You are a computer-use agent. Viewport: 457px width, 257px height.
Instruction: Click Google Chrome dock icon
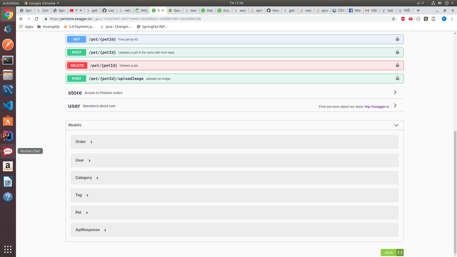point(8,14)
